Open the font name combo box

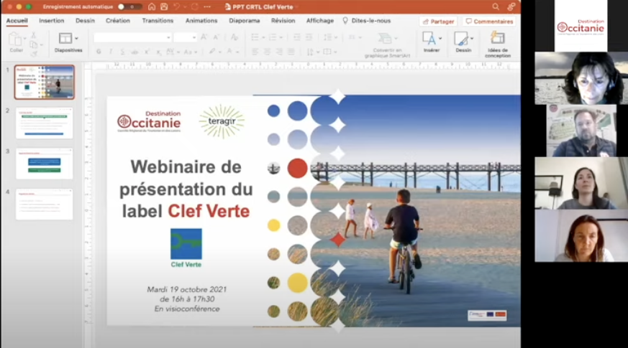click(132, 37)
